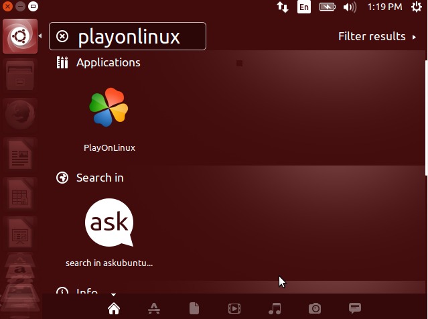Click the PlayOnLinux label text

click(109, 147)
